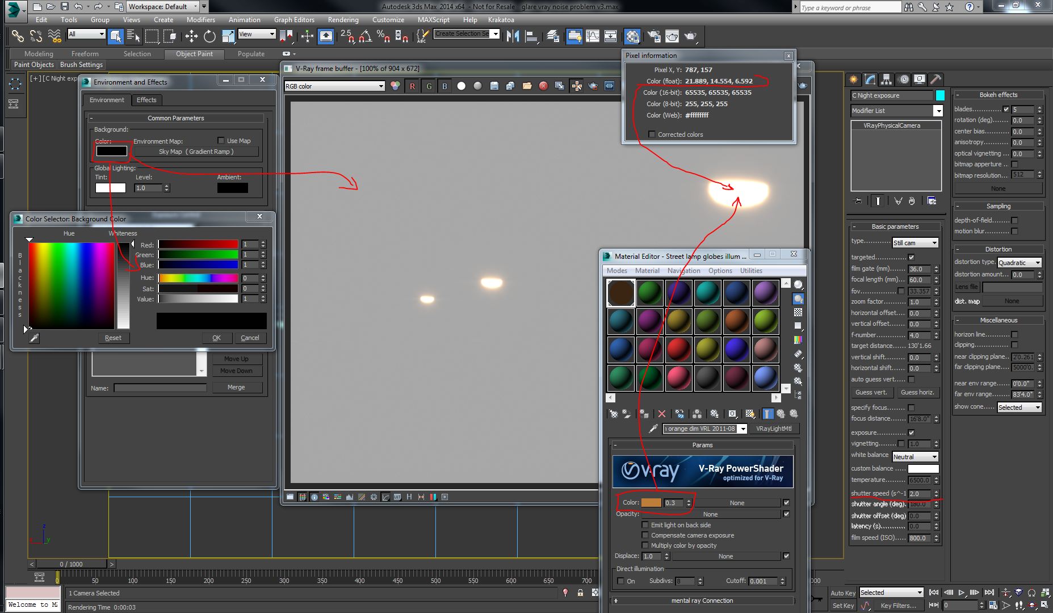Viewport: 1053px width, 613px height.
Task: Click Track Mouse While Rendering icon
Action: 577,86
